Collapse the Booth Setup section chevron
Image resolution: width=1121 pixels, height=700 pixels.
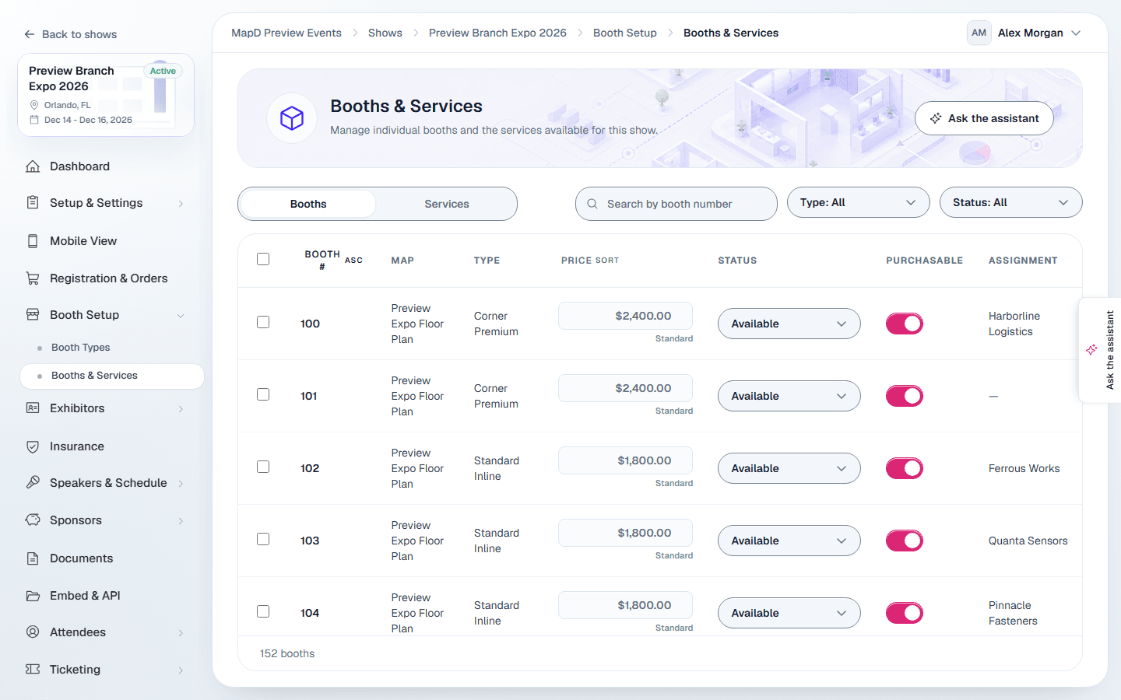click(x=181, y=316)
